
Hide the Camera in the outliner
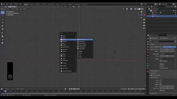(x=175, y=12)
